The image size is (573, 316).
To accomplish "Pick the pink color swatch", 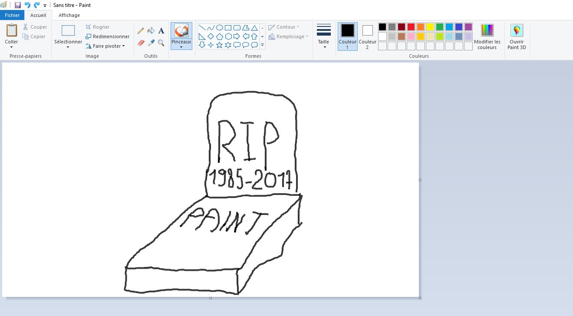I will point(411,36).
